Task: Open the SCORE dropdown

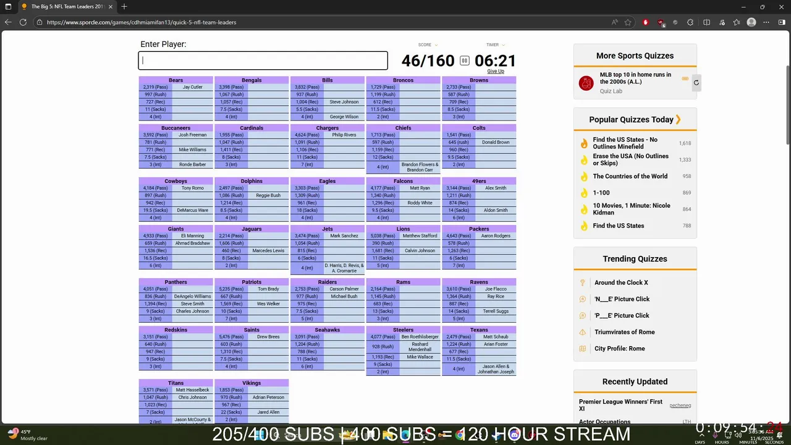Action: coord(428,45)
